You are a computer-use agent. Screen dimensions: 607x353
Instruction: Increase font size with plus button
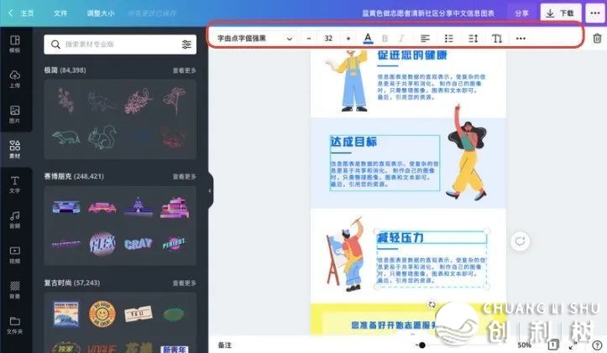pos(348,39)
